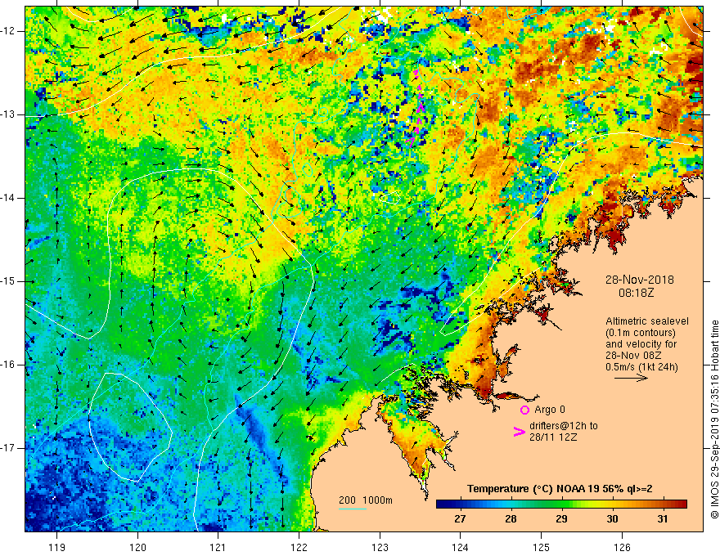Click the longitude axis label 121
Viewport: 720px width, 556px height.
[218, 547]
